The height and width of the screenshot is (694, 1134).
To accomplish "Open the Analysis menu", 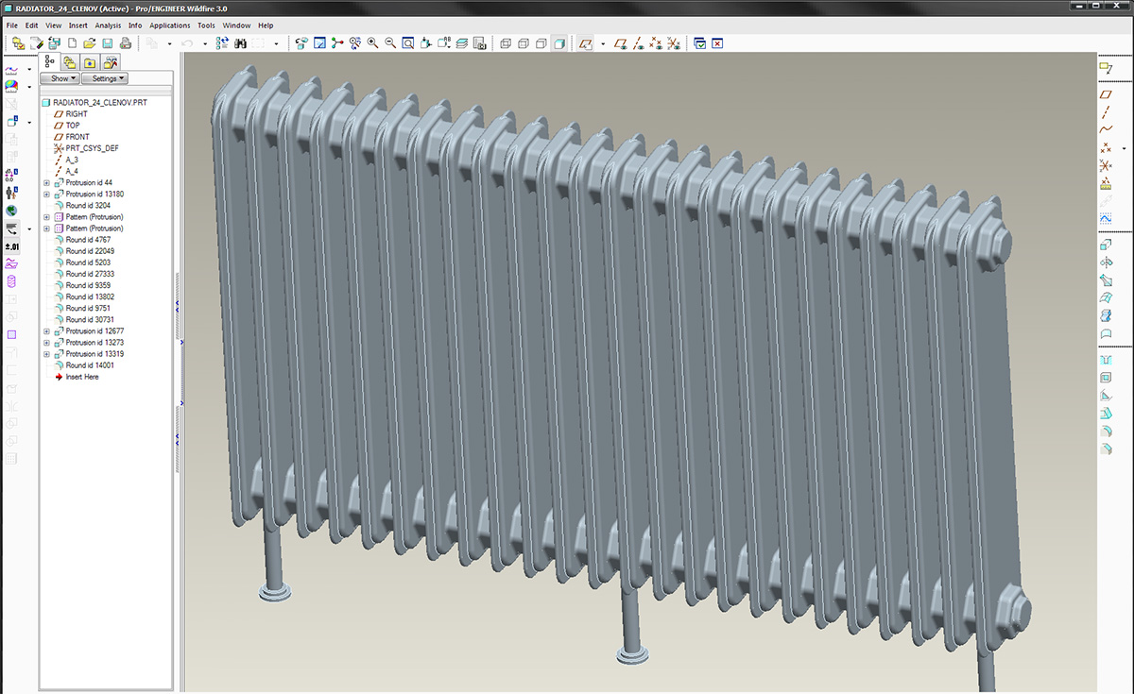I will pyautogui.click(x=108, y=25).
